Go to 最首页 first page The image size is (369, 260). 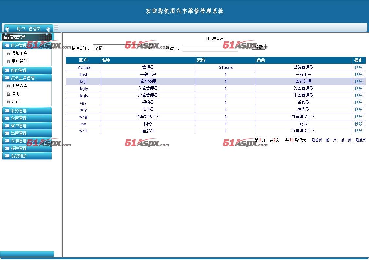pyautogui.click(x=317, y=140)
